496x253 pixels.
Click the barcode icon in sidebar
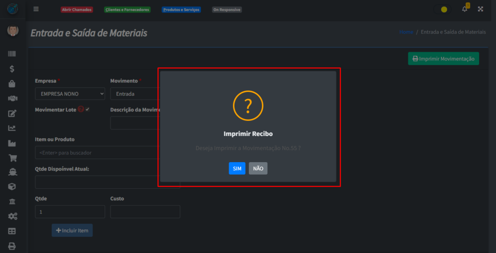pyautogui.click(x=12, y=54)
